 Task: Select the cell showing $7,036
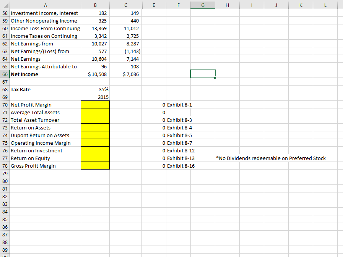(x=126, y=74)
